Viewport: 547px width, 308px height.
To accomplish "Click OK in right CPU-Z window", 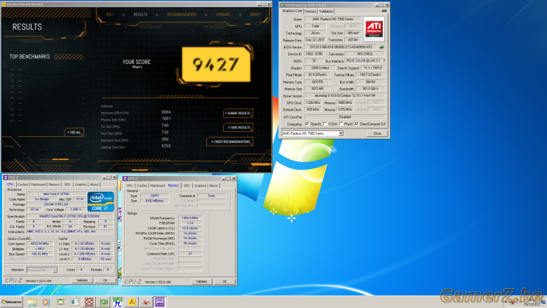I will pos(224,281).
